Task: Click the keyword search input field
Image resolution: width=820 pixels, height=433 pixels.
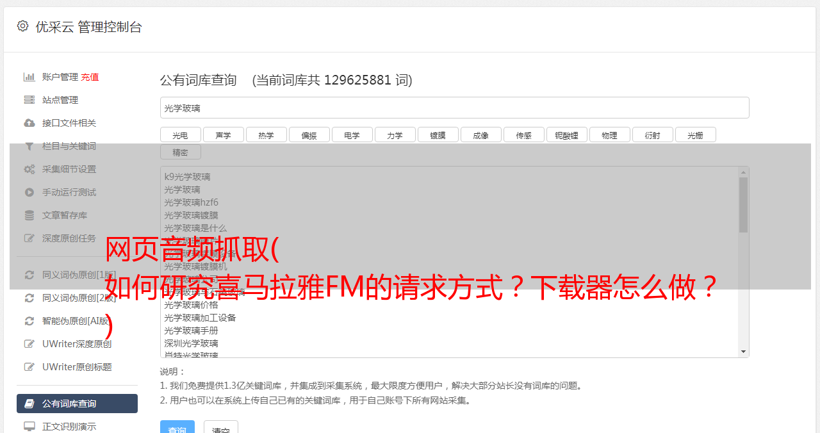Action: pos(455,108)
